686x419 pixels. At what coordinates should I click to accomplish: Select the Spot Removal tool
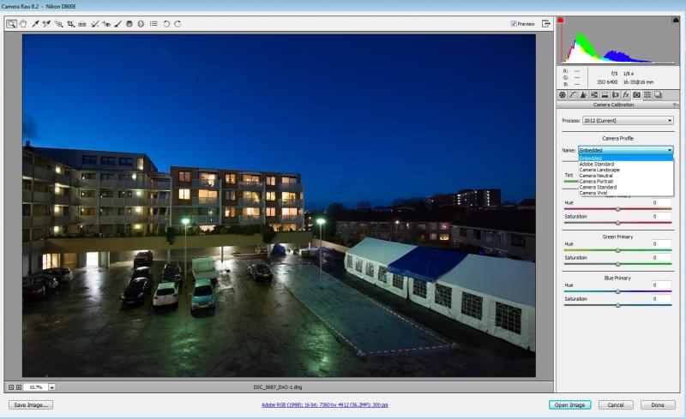tap(94, 24)
